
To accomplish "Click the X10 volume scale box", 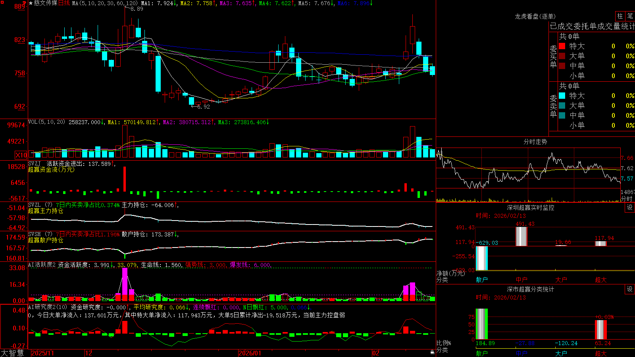I will coord(21,155).
